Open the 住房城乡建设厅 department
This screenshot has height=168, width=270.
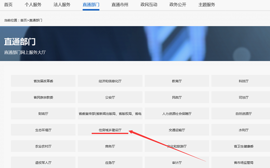click(x=110, y=130)
